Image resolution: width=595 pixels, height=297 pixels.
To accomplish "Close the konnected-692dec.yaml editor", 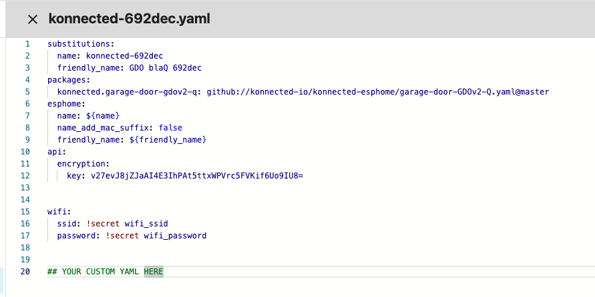I will tap(32, 19).
